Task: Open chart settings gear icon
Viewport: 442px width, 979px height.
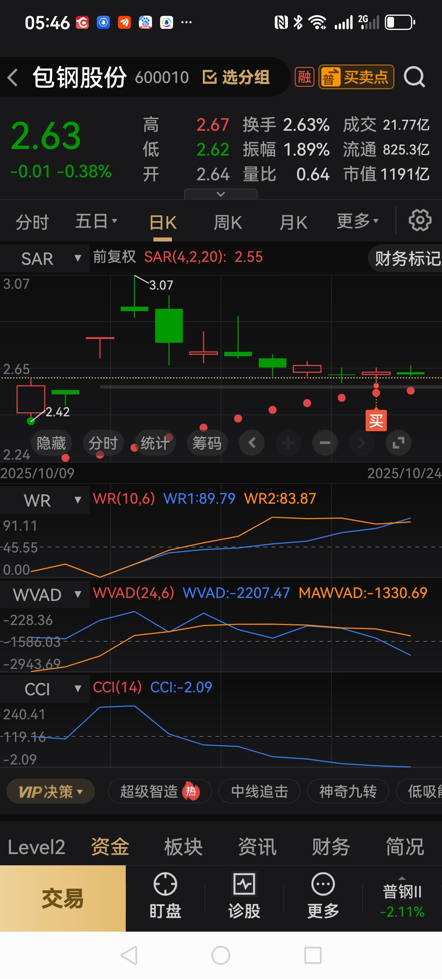Action: [419, 220]
